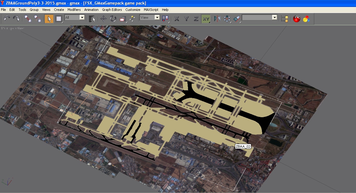Toggle the XY plane constraint button
The image size is (356, 193).
[206, 19]
